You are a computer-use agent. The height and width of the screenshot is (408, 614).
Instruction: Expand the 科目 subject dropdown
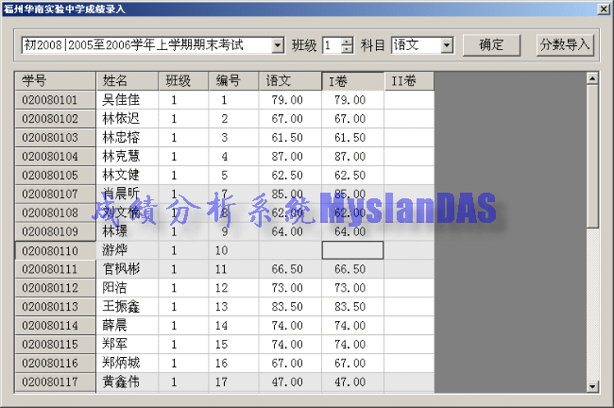pyautogui.click(x=447, y=45)
